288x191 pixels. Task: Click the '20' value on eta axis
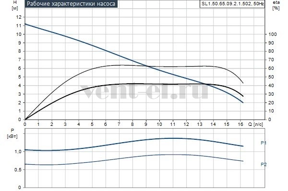click(271, 102)
